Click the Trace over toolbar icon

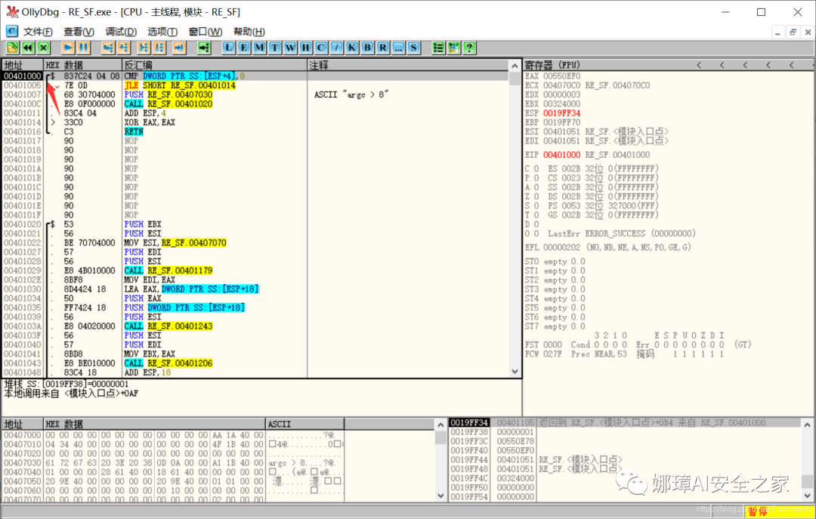(x=159, y=48)
